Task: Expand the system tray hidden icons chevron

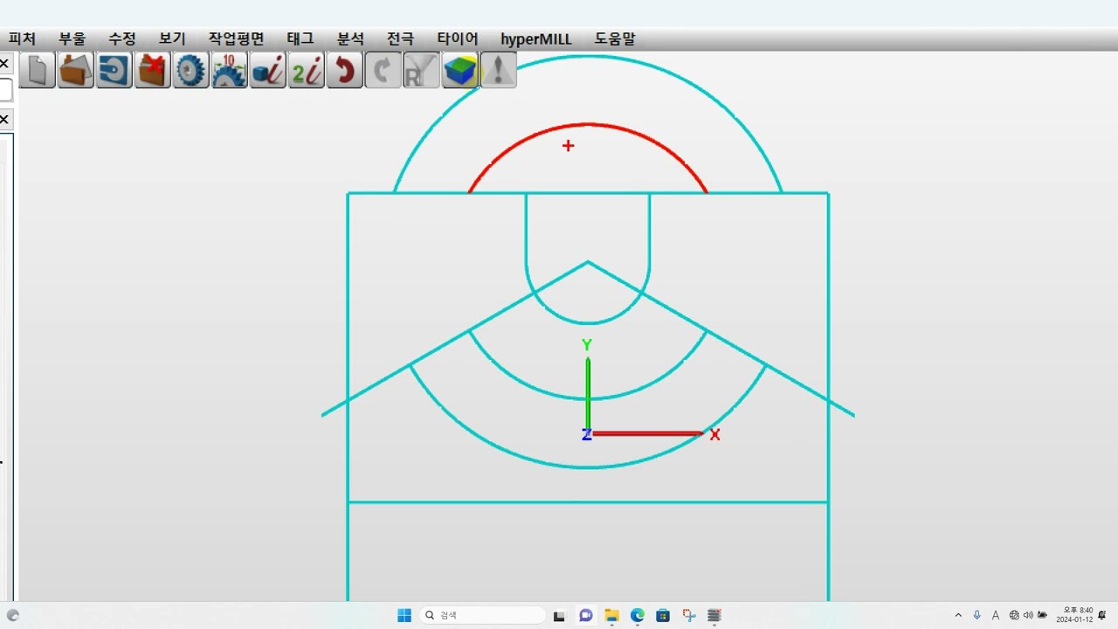Action: point(958,616)
